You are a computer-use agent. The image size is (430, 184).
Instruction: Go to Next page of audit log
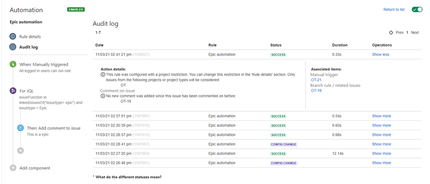[415, 33]
